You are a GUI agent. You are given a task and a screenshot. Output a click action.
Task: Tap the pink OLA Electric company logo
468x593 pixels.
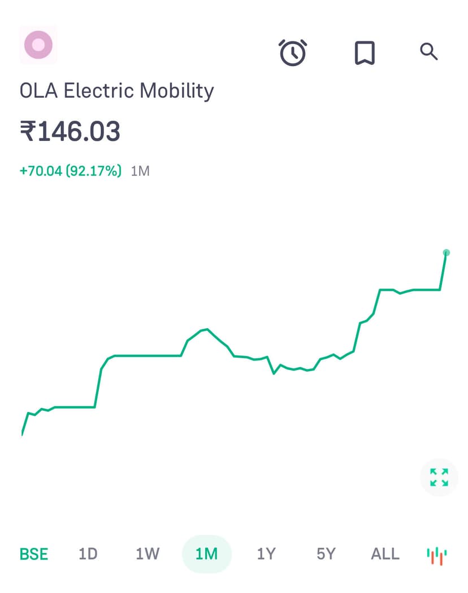pos(38,45)
